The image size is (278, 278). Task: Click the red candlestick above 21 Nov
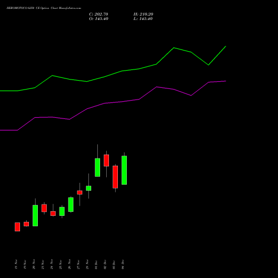pos(44,208)
